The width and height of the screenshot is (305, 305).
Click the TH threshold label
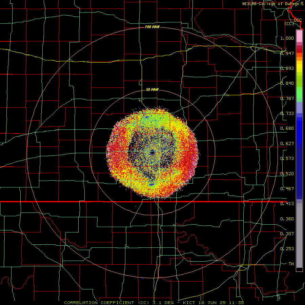(x=291, y=264)
